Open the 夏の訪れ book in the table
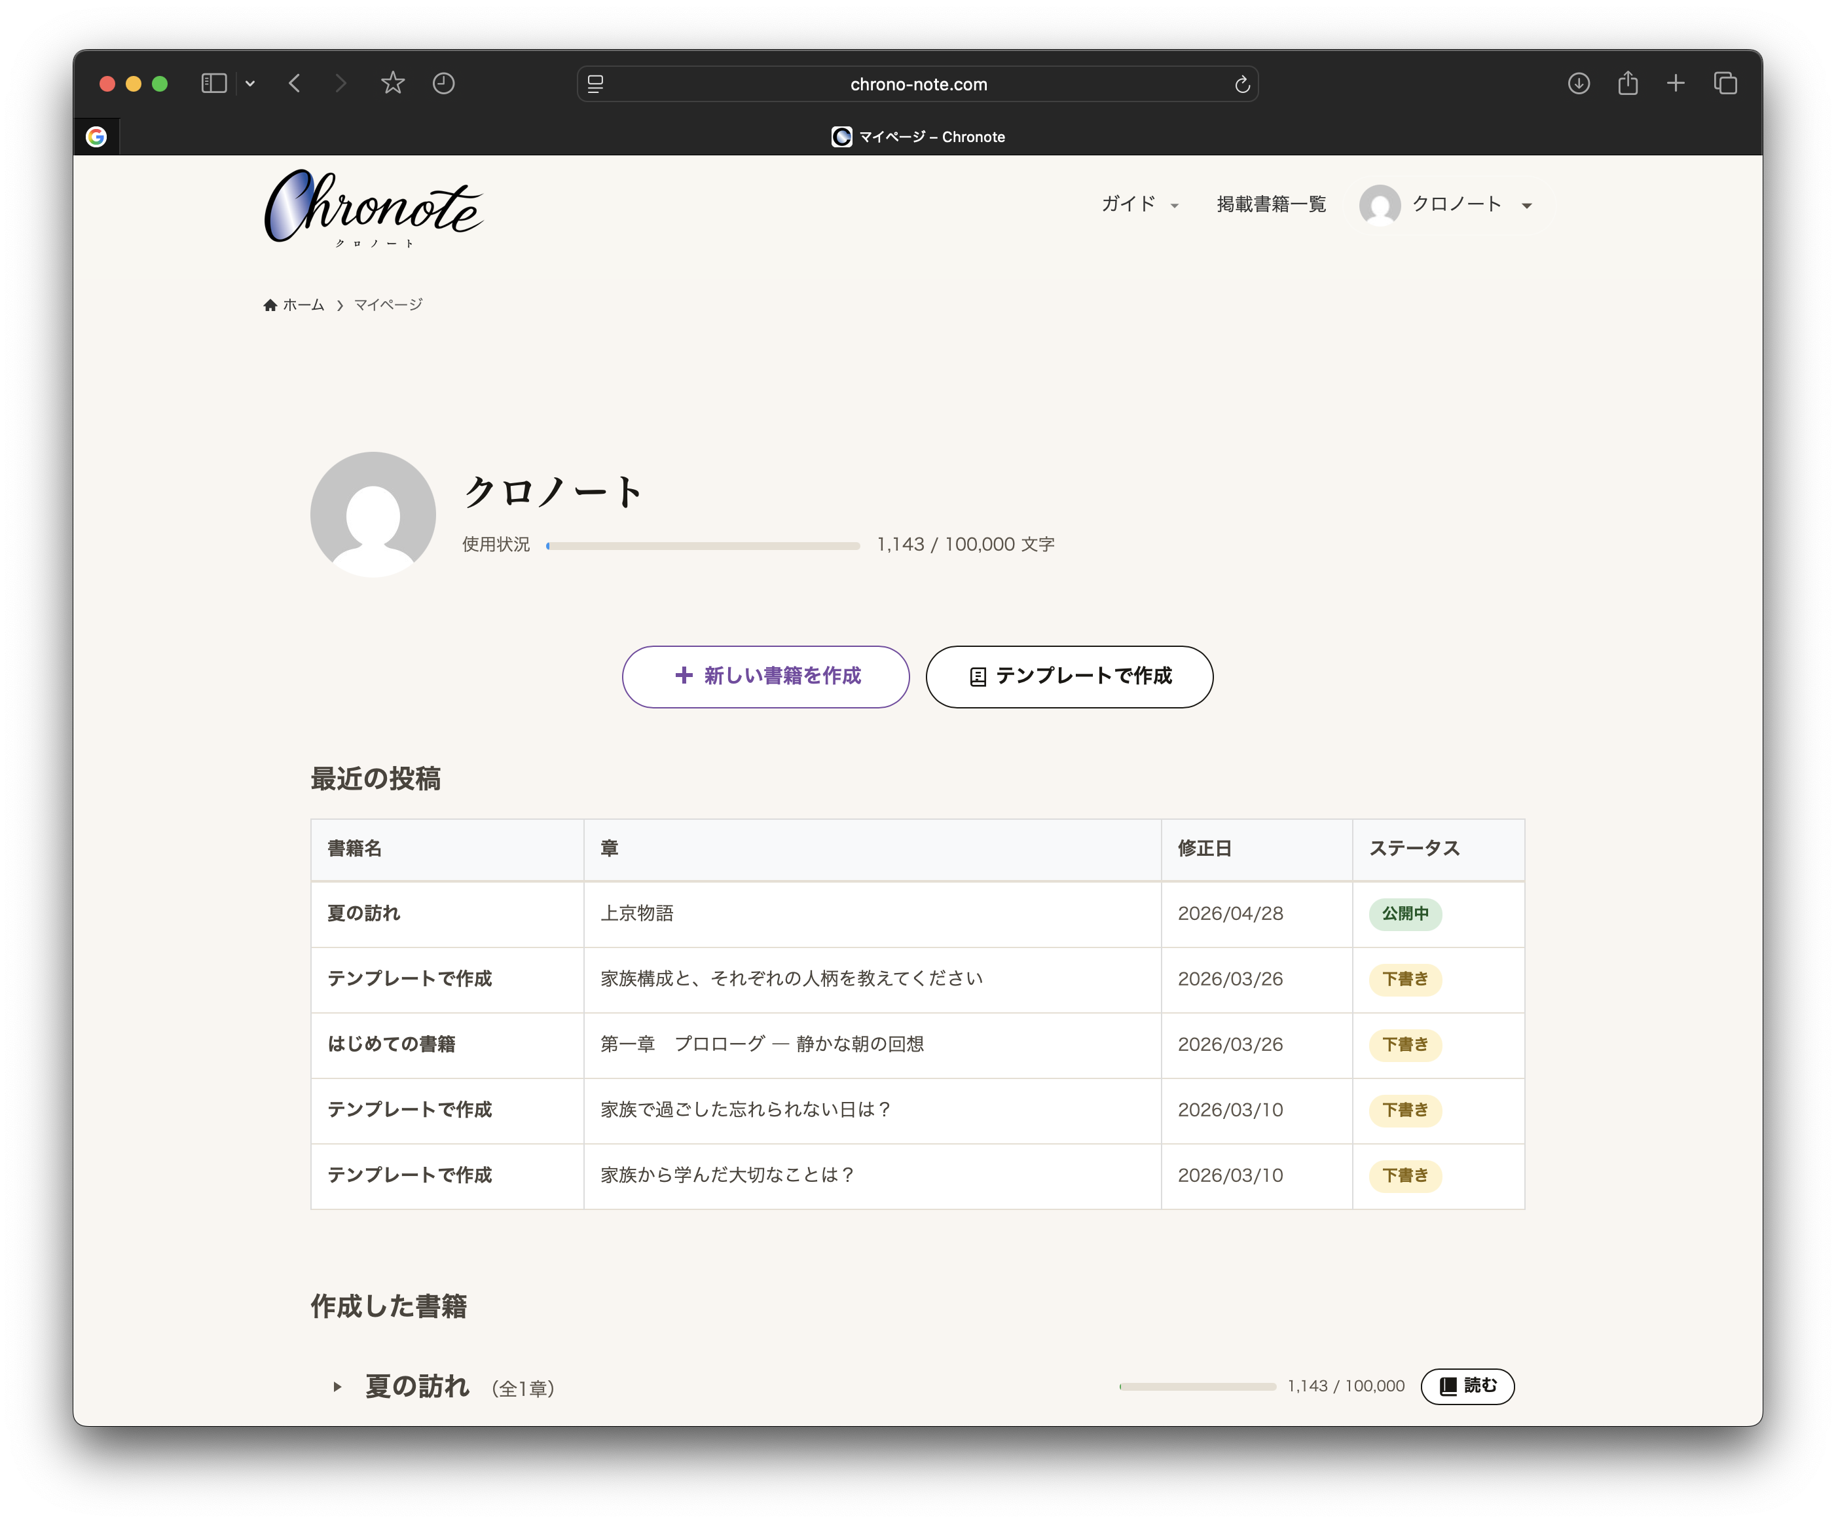The height and width of the screenshot is (1523, 1836). [x=363, y=913]
